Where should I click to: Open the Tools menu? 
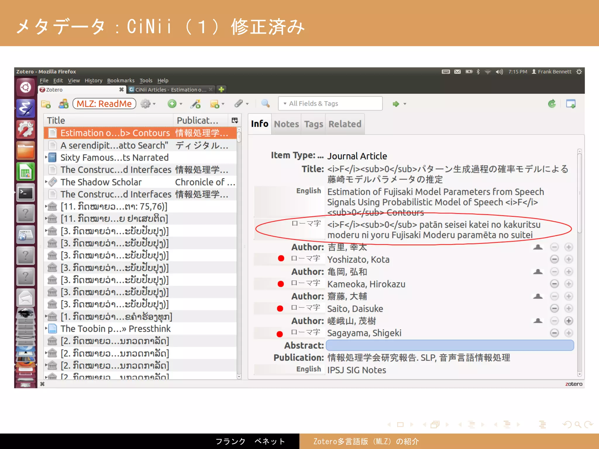pos(146,80)
